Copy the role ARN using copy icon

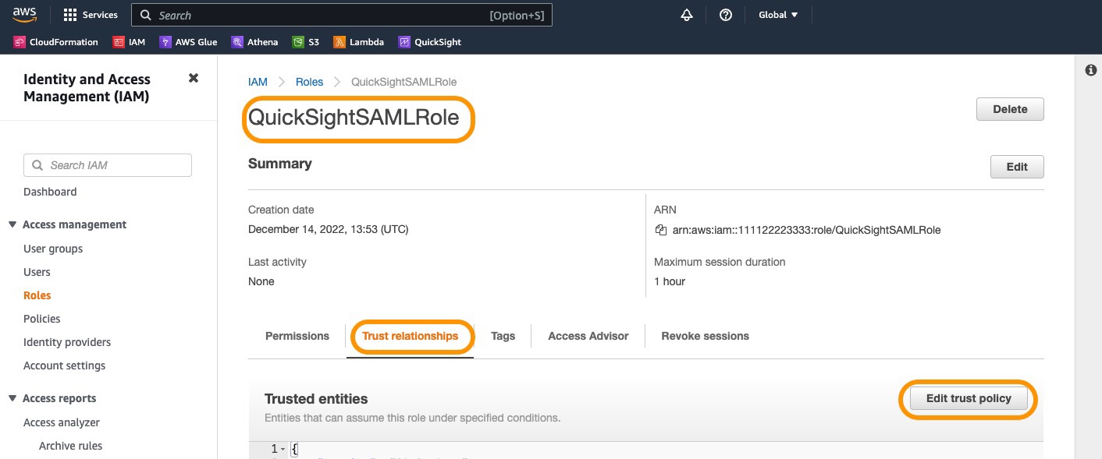click(x=661, y=230)
